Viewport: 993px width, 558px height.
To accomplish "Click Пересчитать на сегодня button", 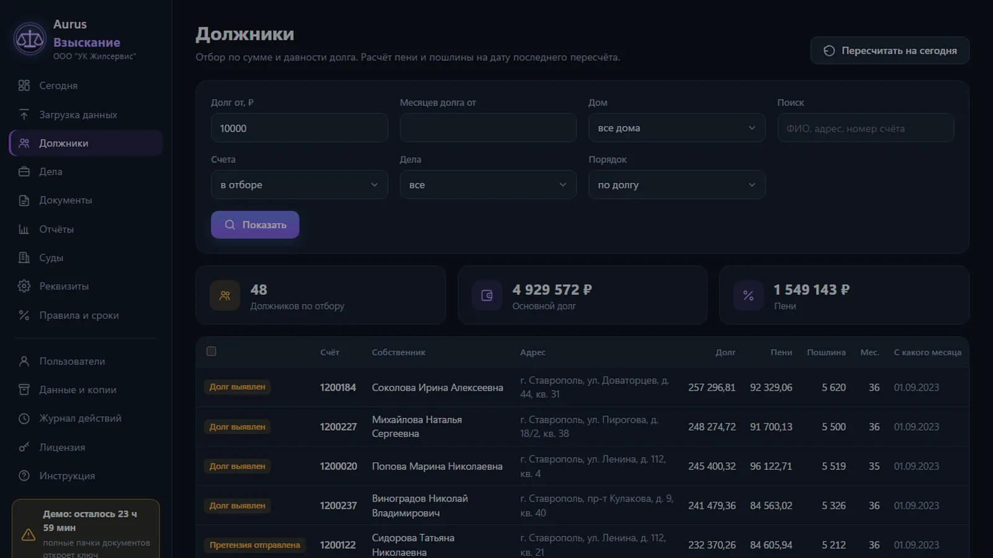I will coord(889,51).
